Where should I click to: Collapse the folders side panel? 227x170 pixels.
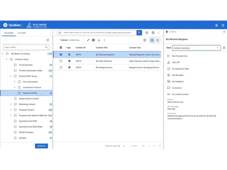pyautogui.click(x=53, y=33)
